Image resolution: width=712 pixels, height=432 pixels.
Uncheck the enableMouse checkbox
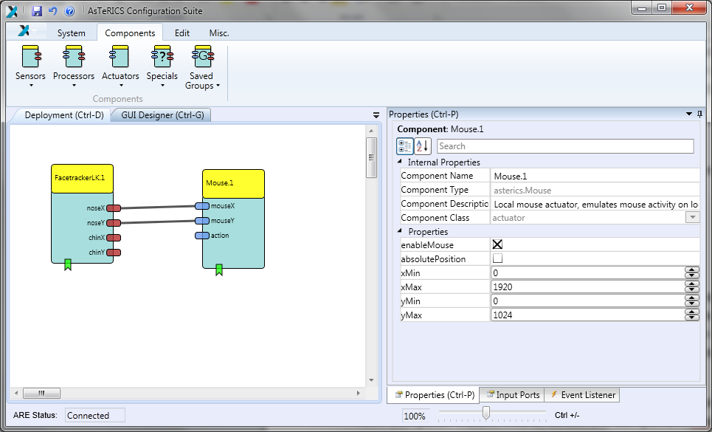[x=497, y=244]
